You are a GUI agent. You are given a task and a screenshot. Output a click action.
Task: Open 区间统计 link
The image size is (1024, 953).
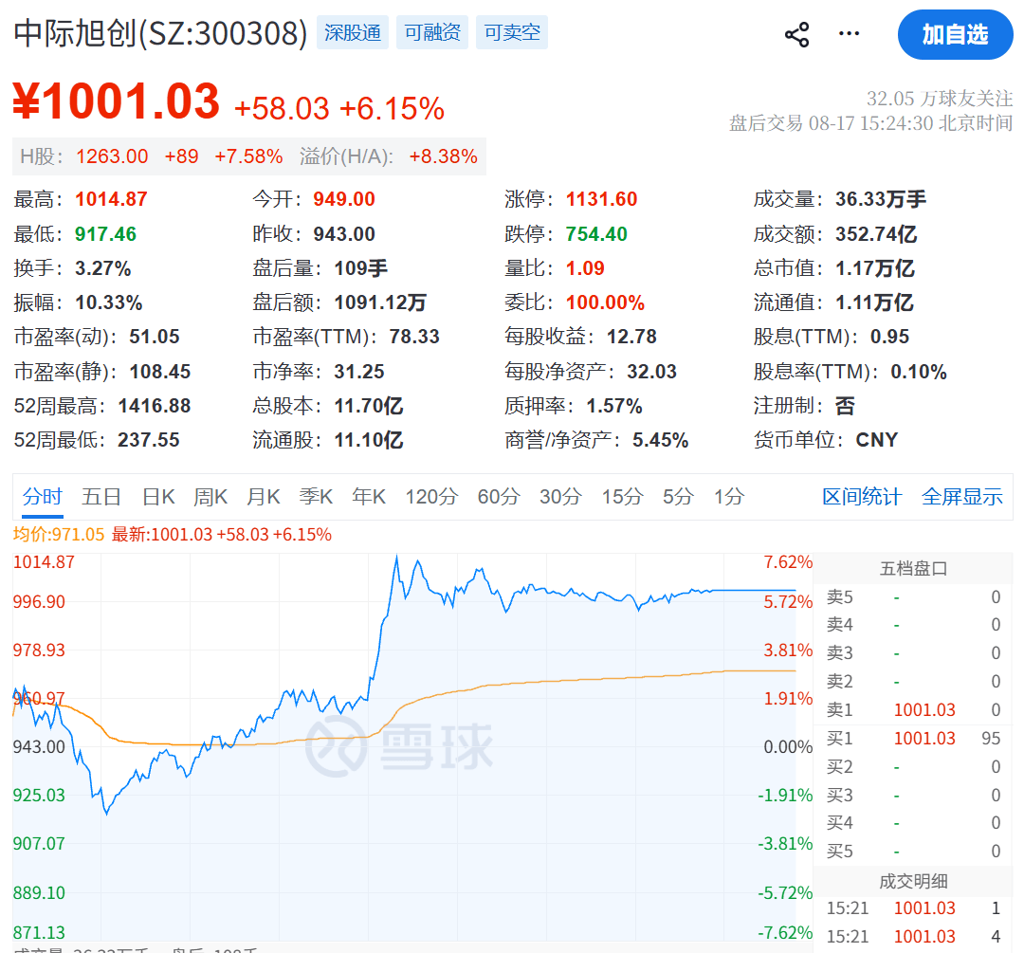[862, 497]
